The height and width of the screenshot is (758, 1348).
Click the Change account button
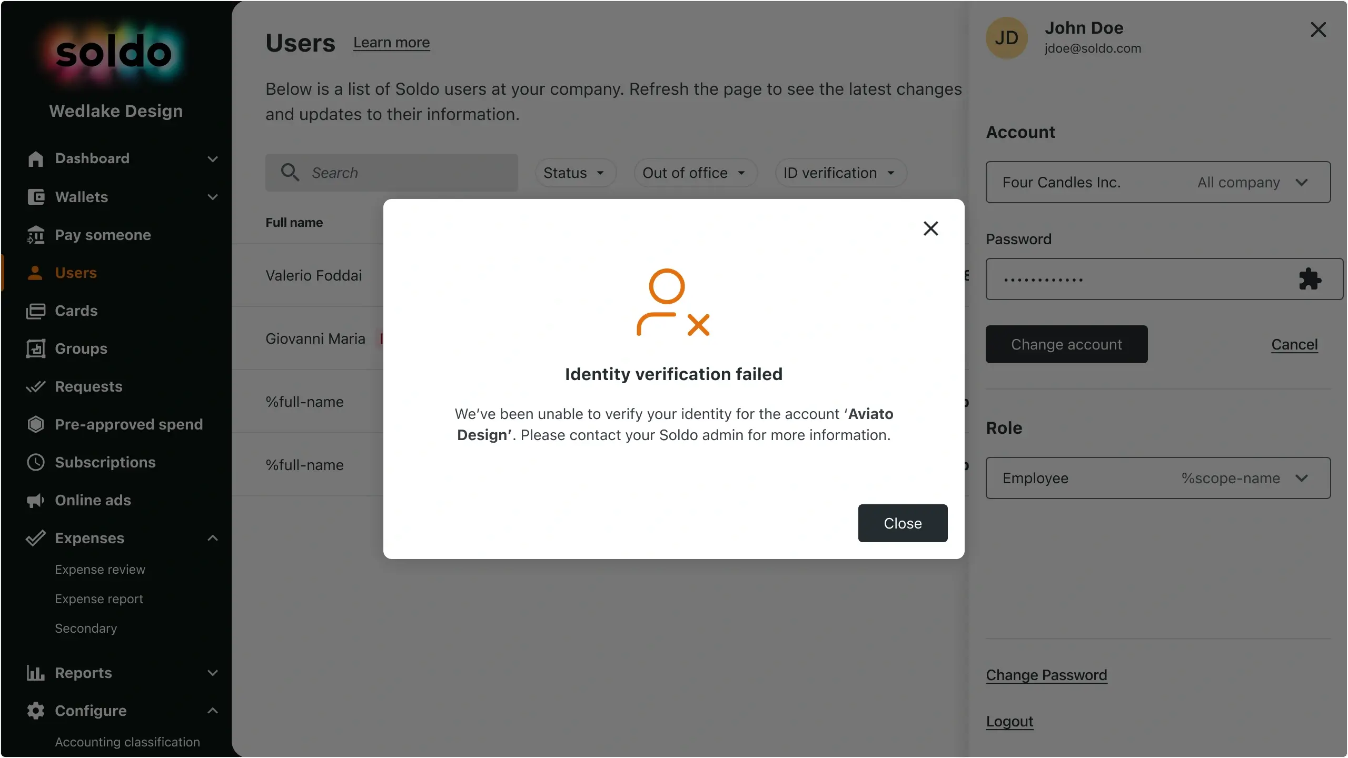tap(1066, 344)
